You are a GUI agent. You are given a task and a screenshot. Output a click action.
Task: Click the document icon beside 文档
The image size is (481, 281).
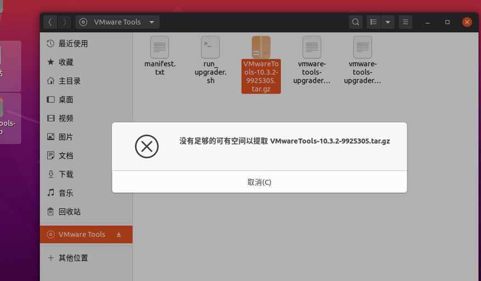click(x=51, y=155)
